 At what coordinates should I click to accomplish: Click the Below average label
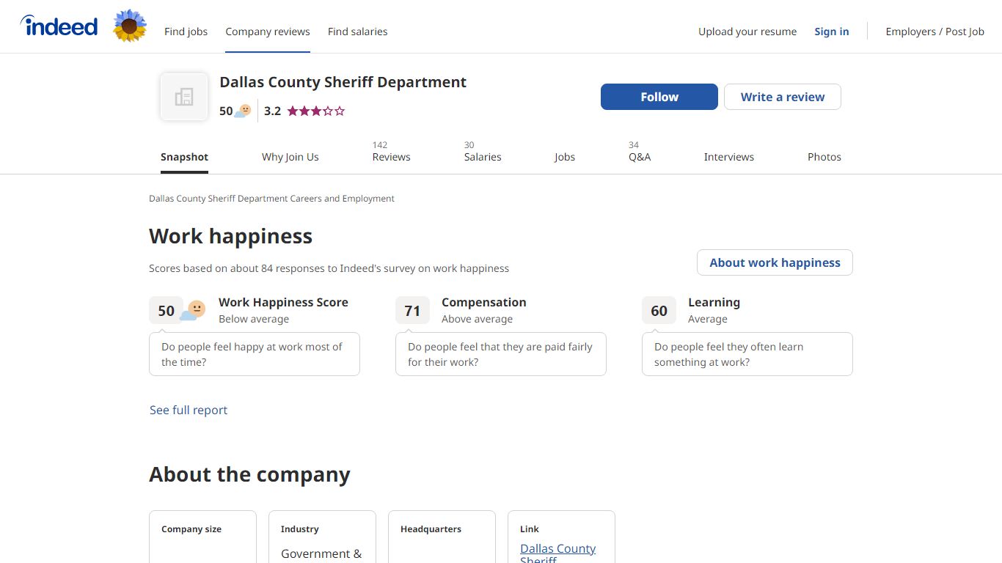[254, 319]
